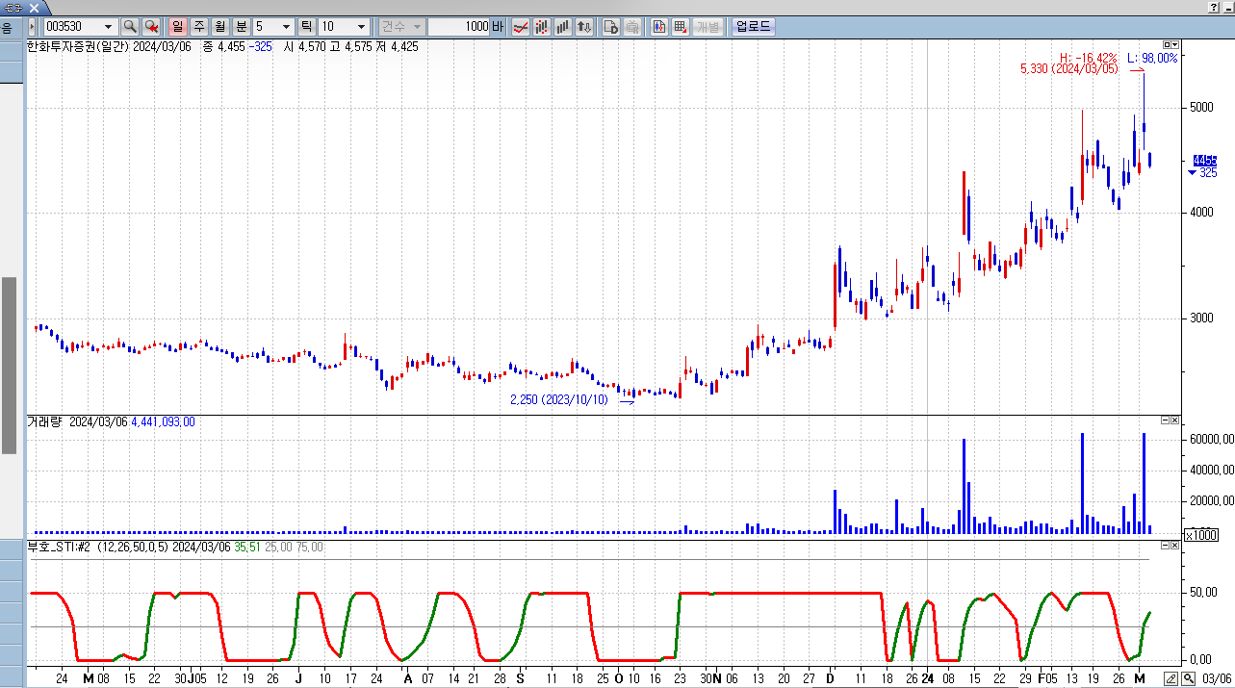
Task: Click the bar chart type icon
Action: tap(563, 27)
